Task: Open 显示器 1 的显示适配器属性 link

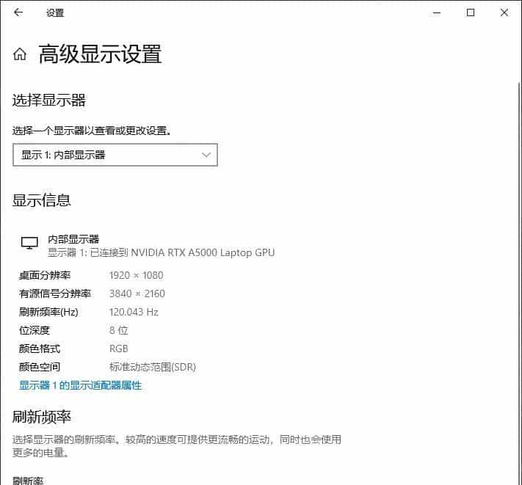Action: (80, 385)
